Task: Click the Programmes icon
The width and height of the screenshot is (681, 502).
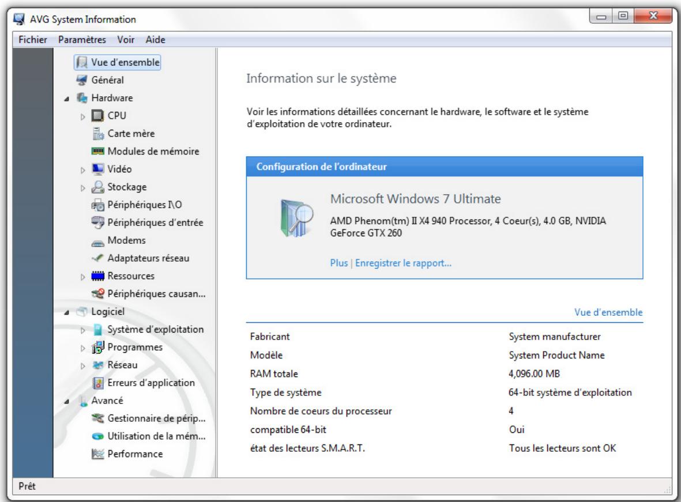Action: pyautogui.click(x=97, y=347)
